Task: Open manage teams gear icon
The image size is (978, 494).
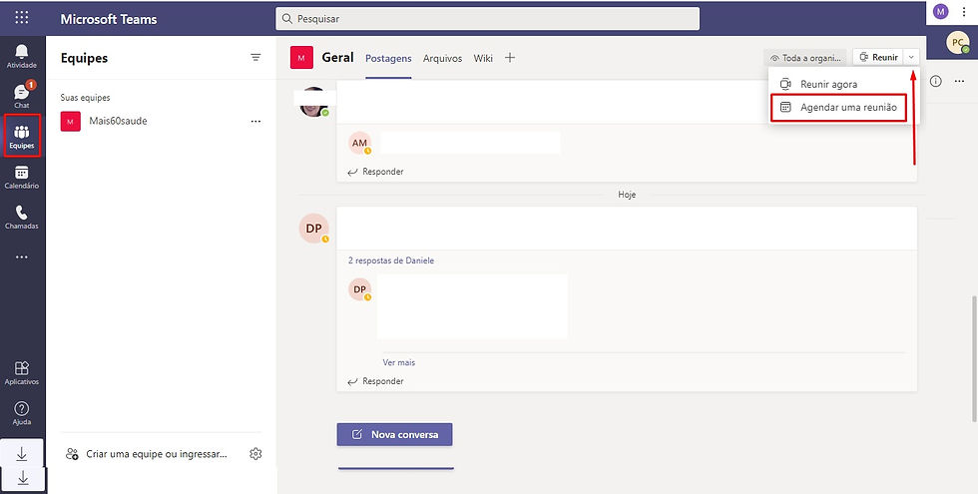Action: pyautogui.click(x=255, y=454)
